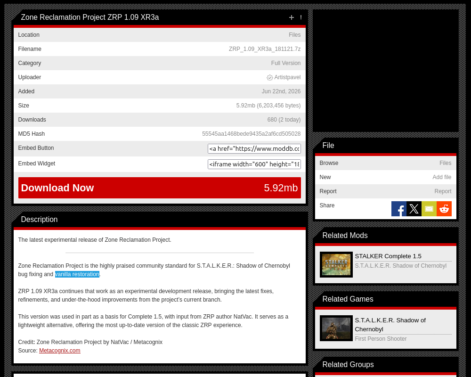
Task: Click highlighted text vanilla restoration
Action: coord(77,274)
